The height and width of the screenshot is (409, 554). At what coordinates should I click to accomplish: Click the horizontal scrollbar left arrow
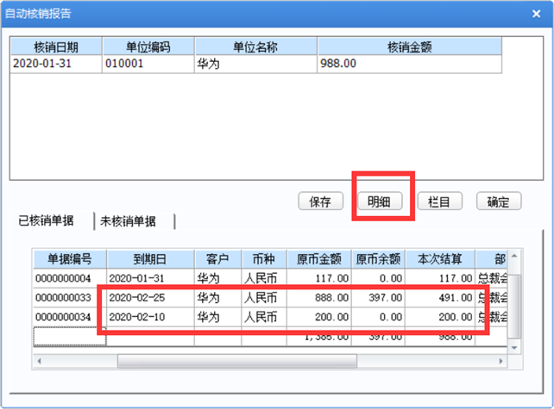coord(39,361)
